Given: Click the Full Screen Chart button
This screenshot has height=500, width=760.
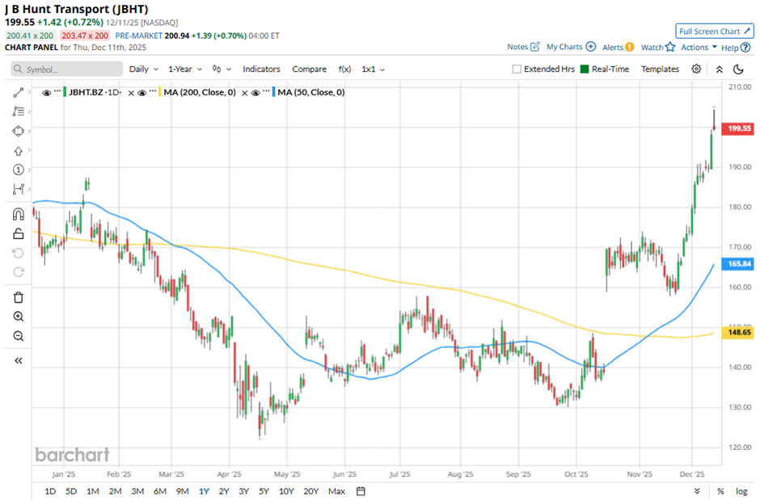Looking at the screenshot, I should point(714,31).
